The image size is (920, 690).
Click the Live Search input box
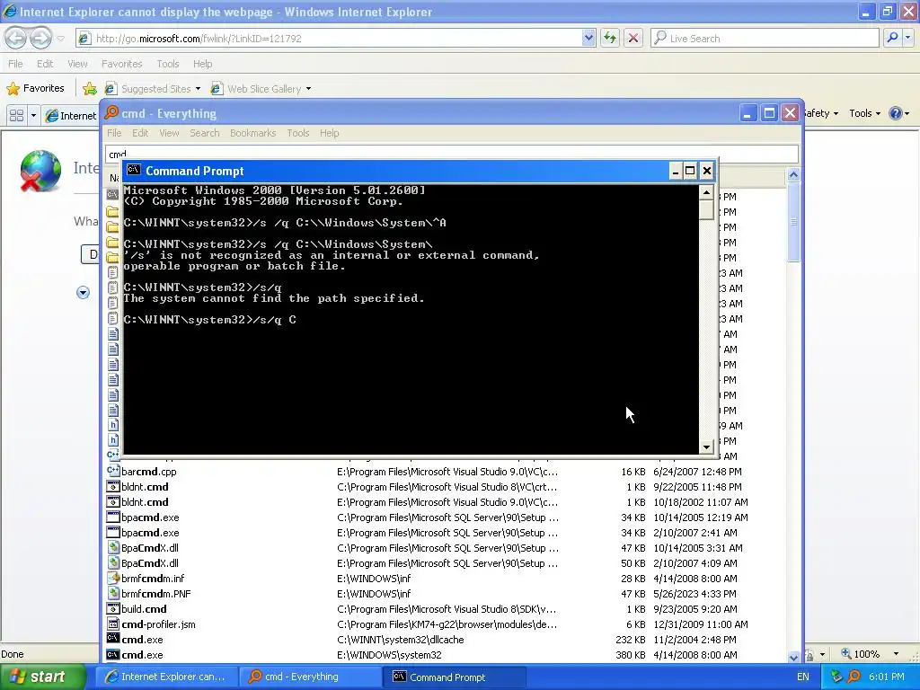click(764, 38)
